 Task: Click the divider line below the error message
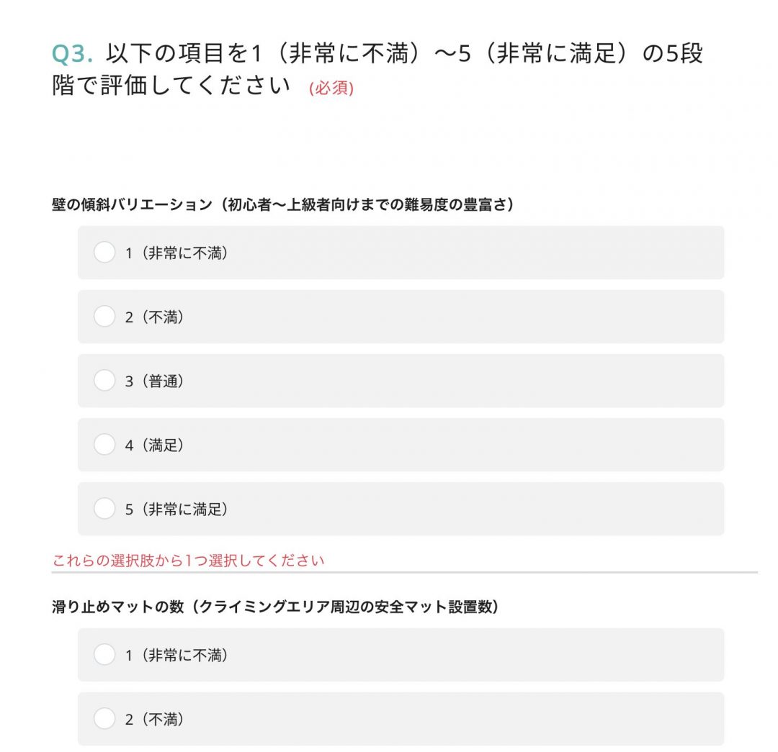point(404,573)
